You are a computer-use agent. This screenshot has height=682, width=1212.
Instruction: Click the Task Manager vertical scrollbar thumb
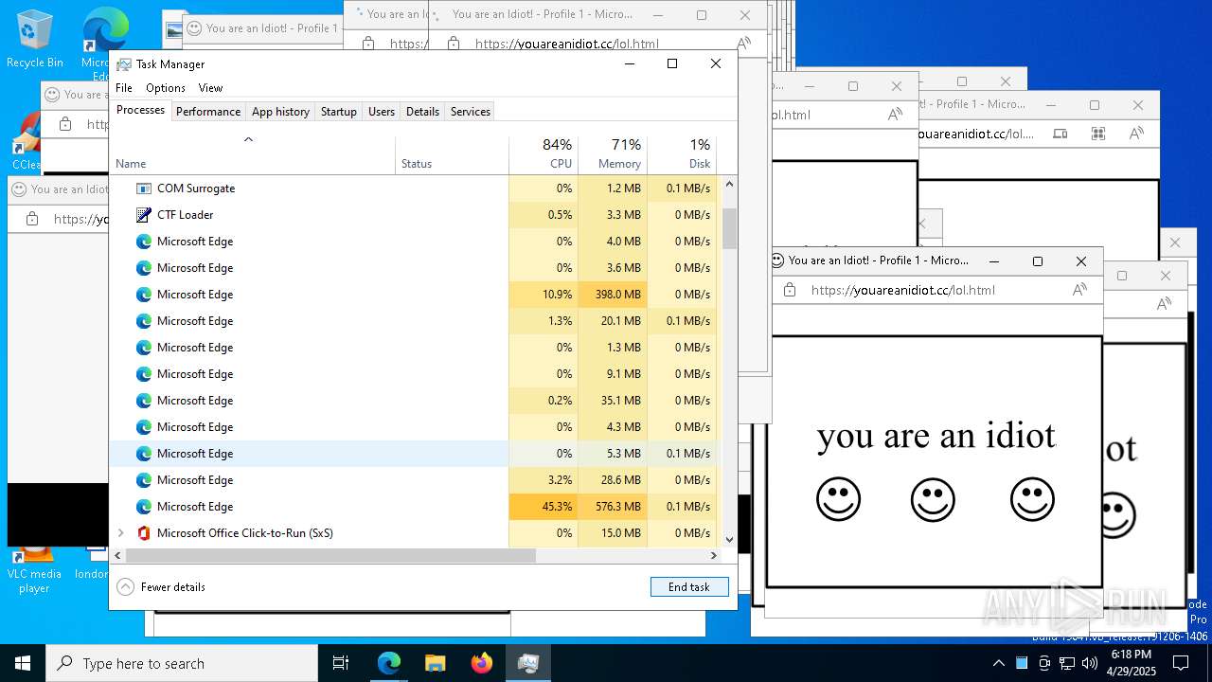(729, 228)
